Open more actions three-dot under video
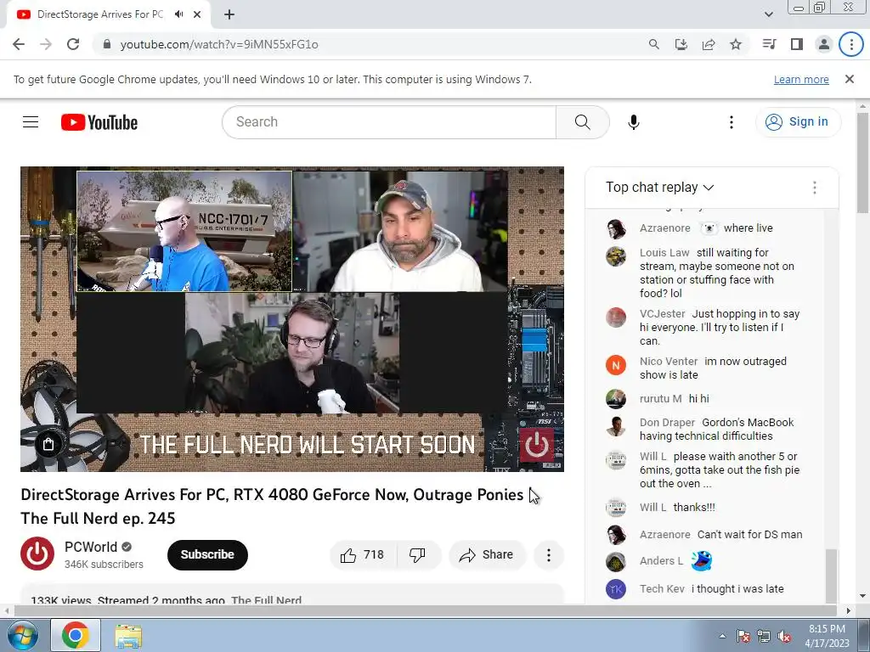870x652 pixels. pos(549,555)
